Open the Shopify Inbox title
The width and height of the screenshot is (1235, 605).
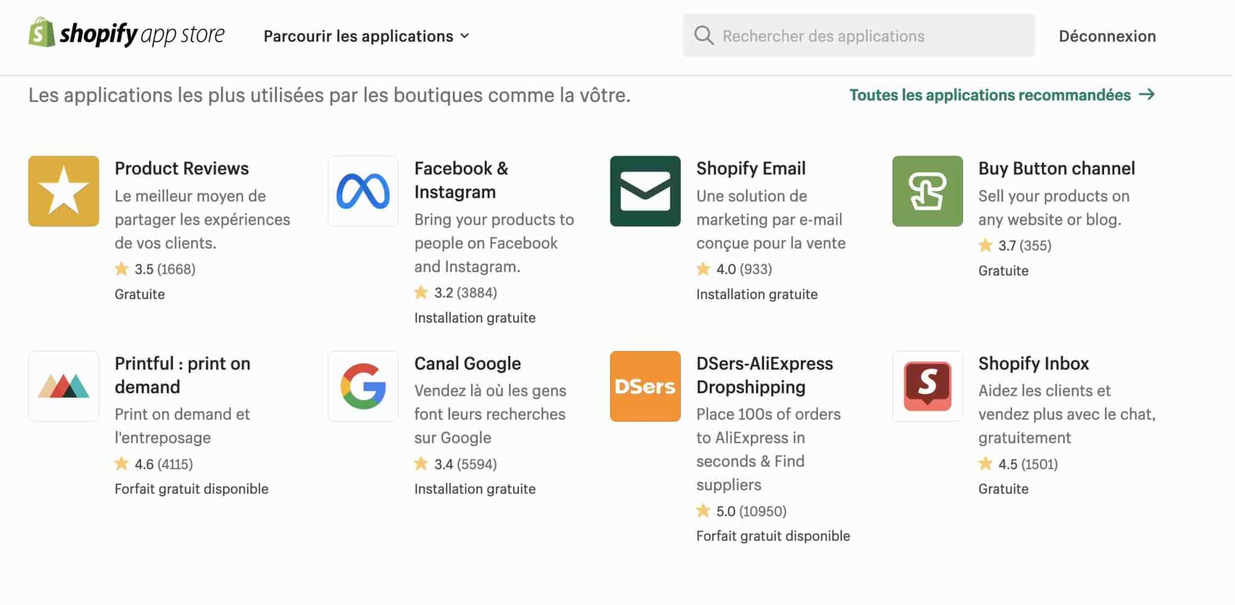tap(1034, 363)
